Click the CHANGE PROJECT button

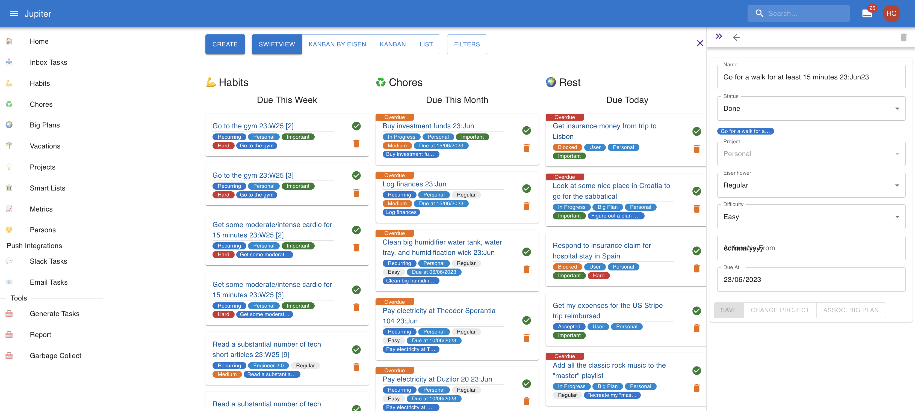pyautogui.click(x=780, y=310)
